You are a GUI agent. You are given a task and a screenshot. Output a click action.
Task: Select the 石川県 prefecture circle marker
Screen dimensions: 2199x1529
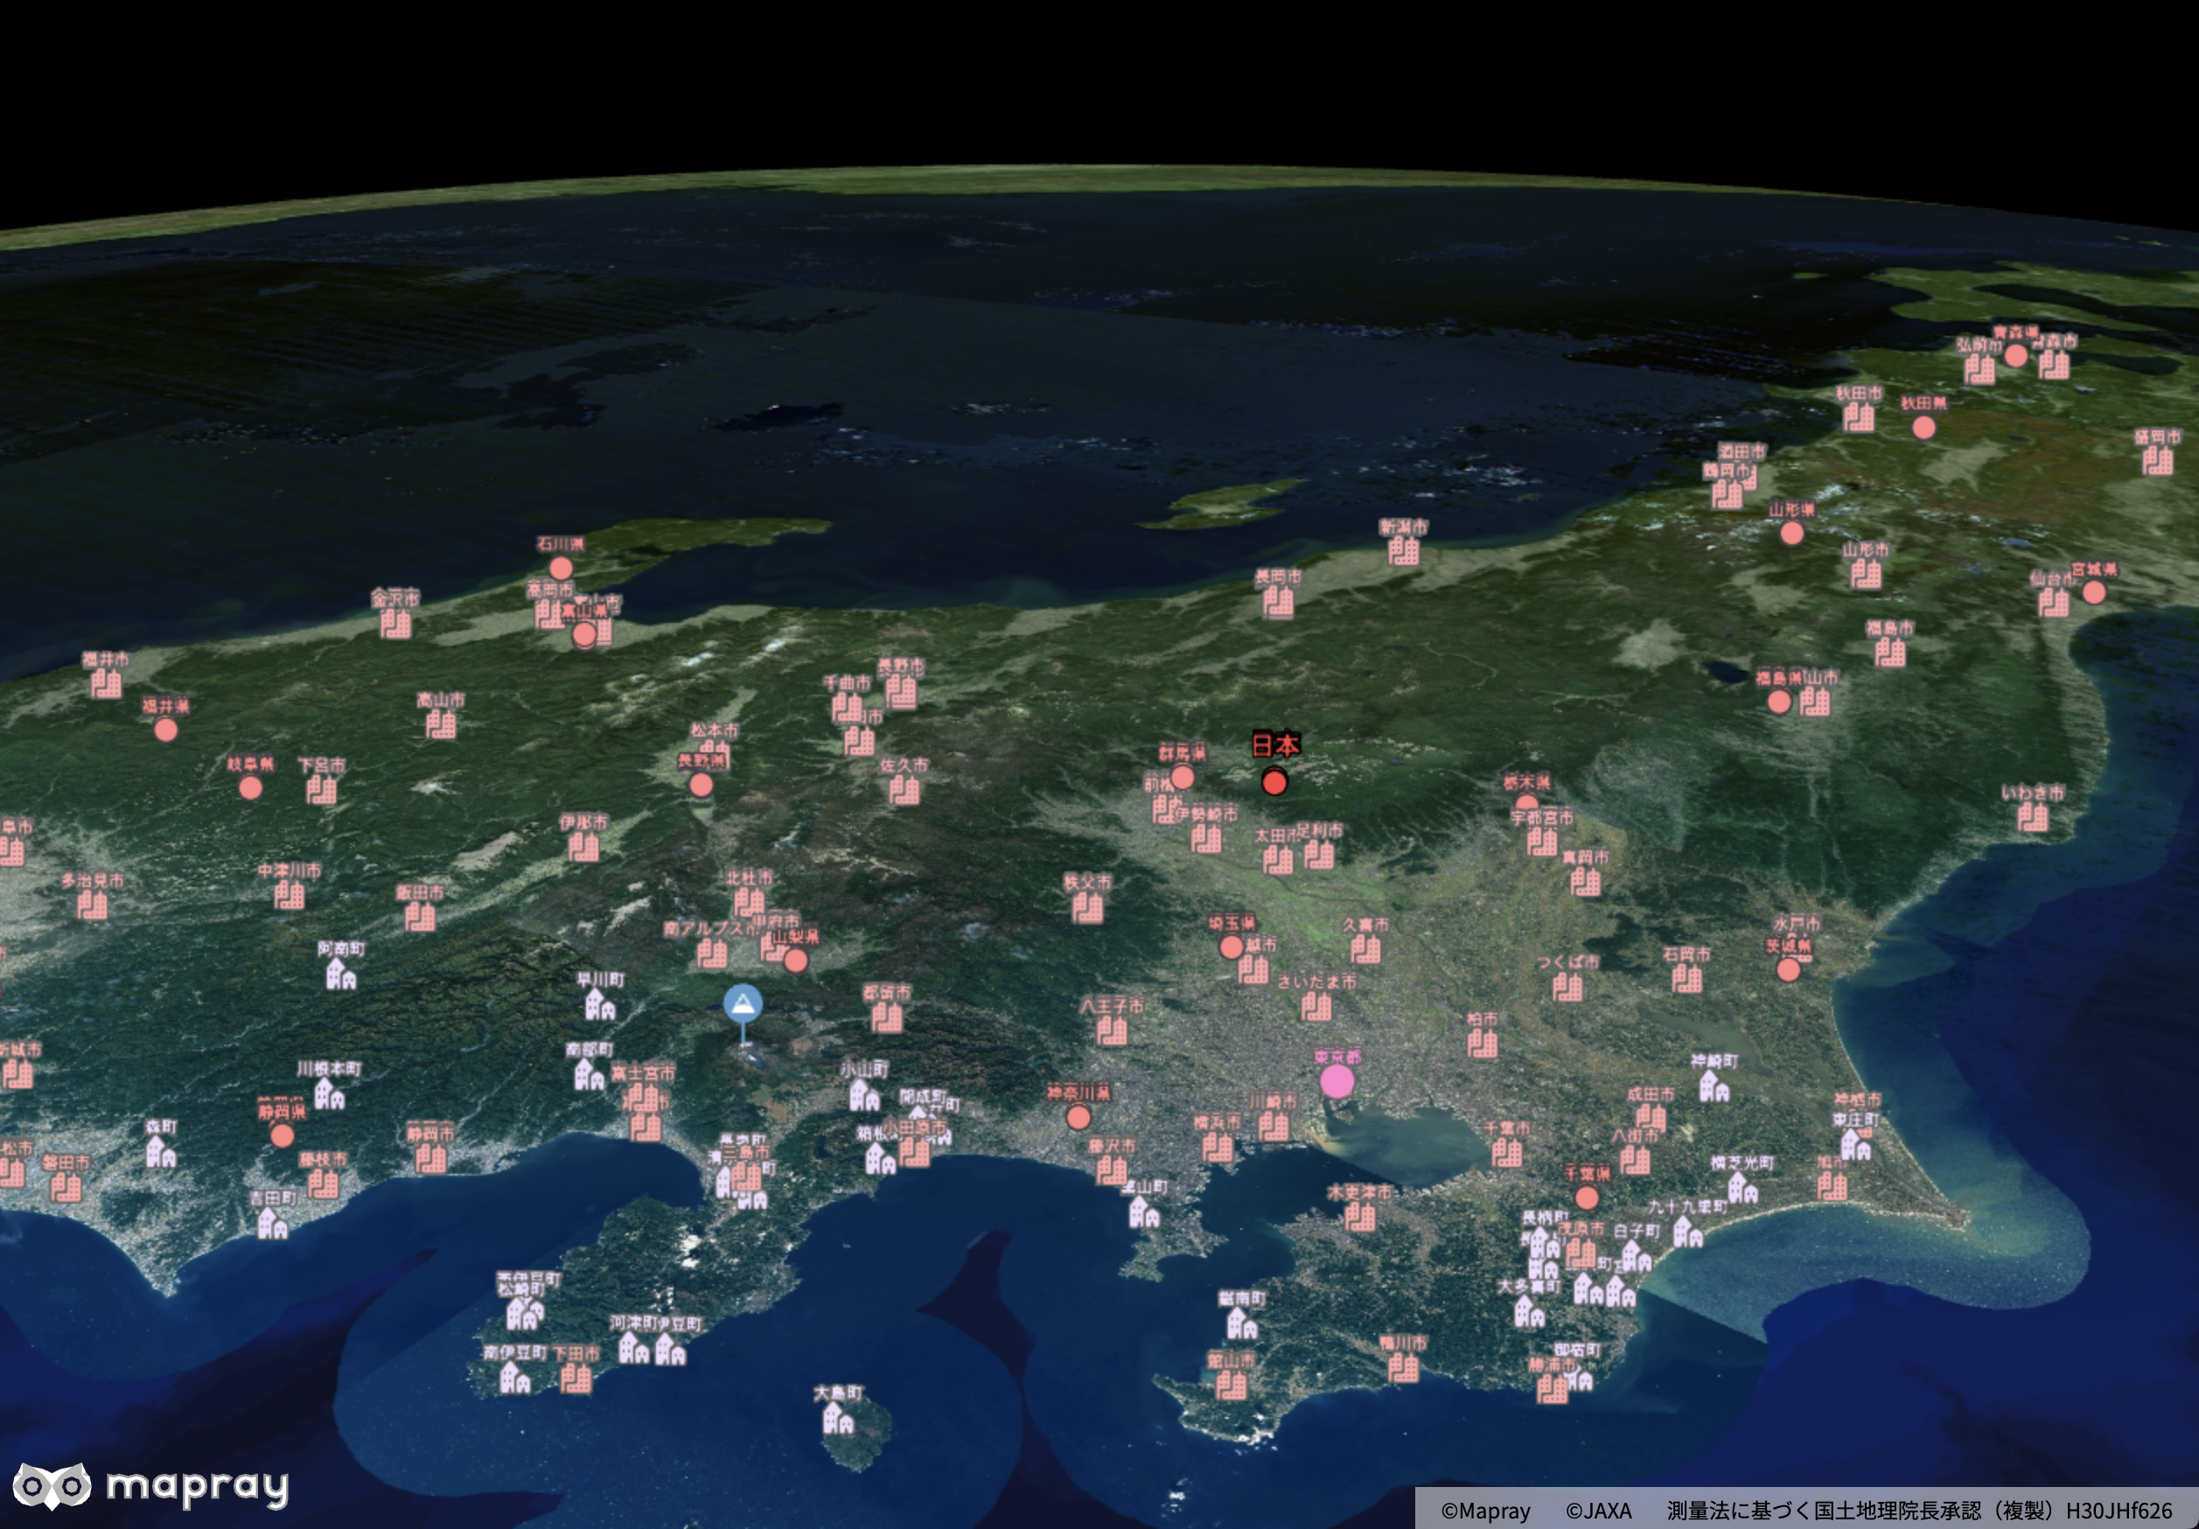point(561,568)
